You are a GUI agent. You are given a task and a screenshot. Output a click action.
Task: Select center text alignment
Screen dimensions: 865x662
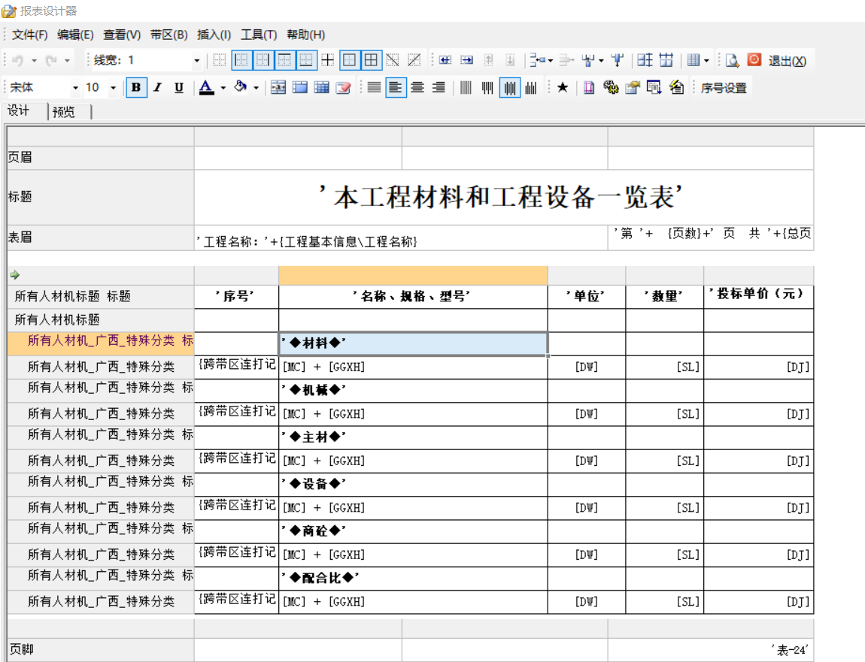pyautogui.click(x=417, y=88)
